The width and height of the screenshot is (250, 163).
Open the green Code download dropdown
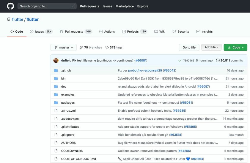(x=235, y=48)
